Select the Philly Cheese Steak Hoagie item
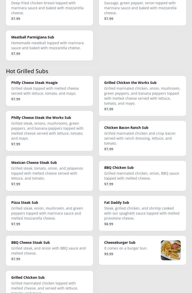 click(49, 91)
